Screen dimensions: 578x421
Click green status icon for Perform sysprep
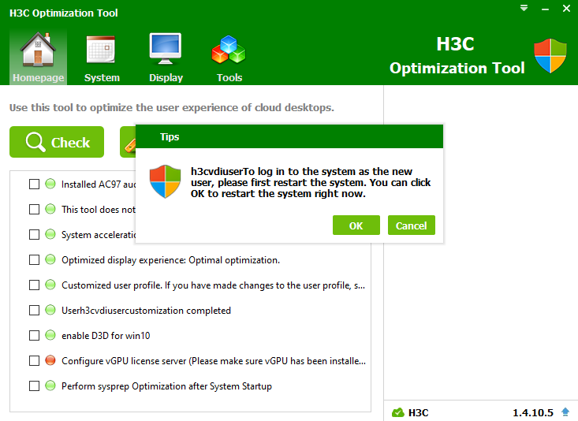(x=50, y=386)
